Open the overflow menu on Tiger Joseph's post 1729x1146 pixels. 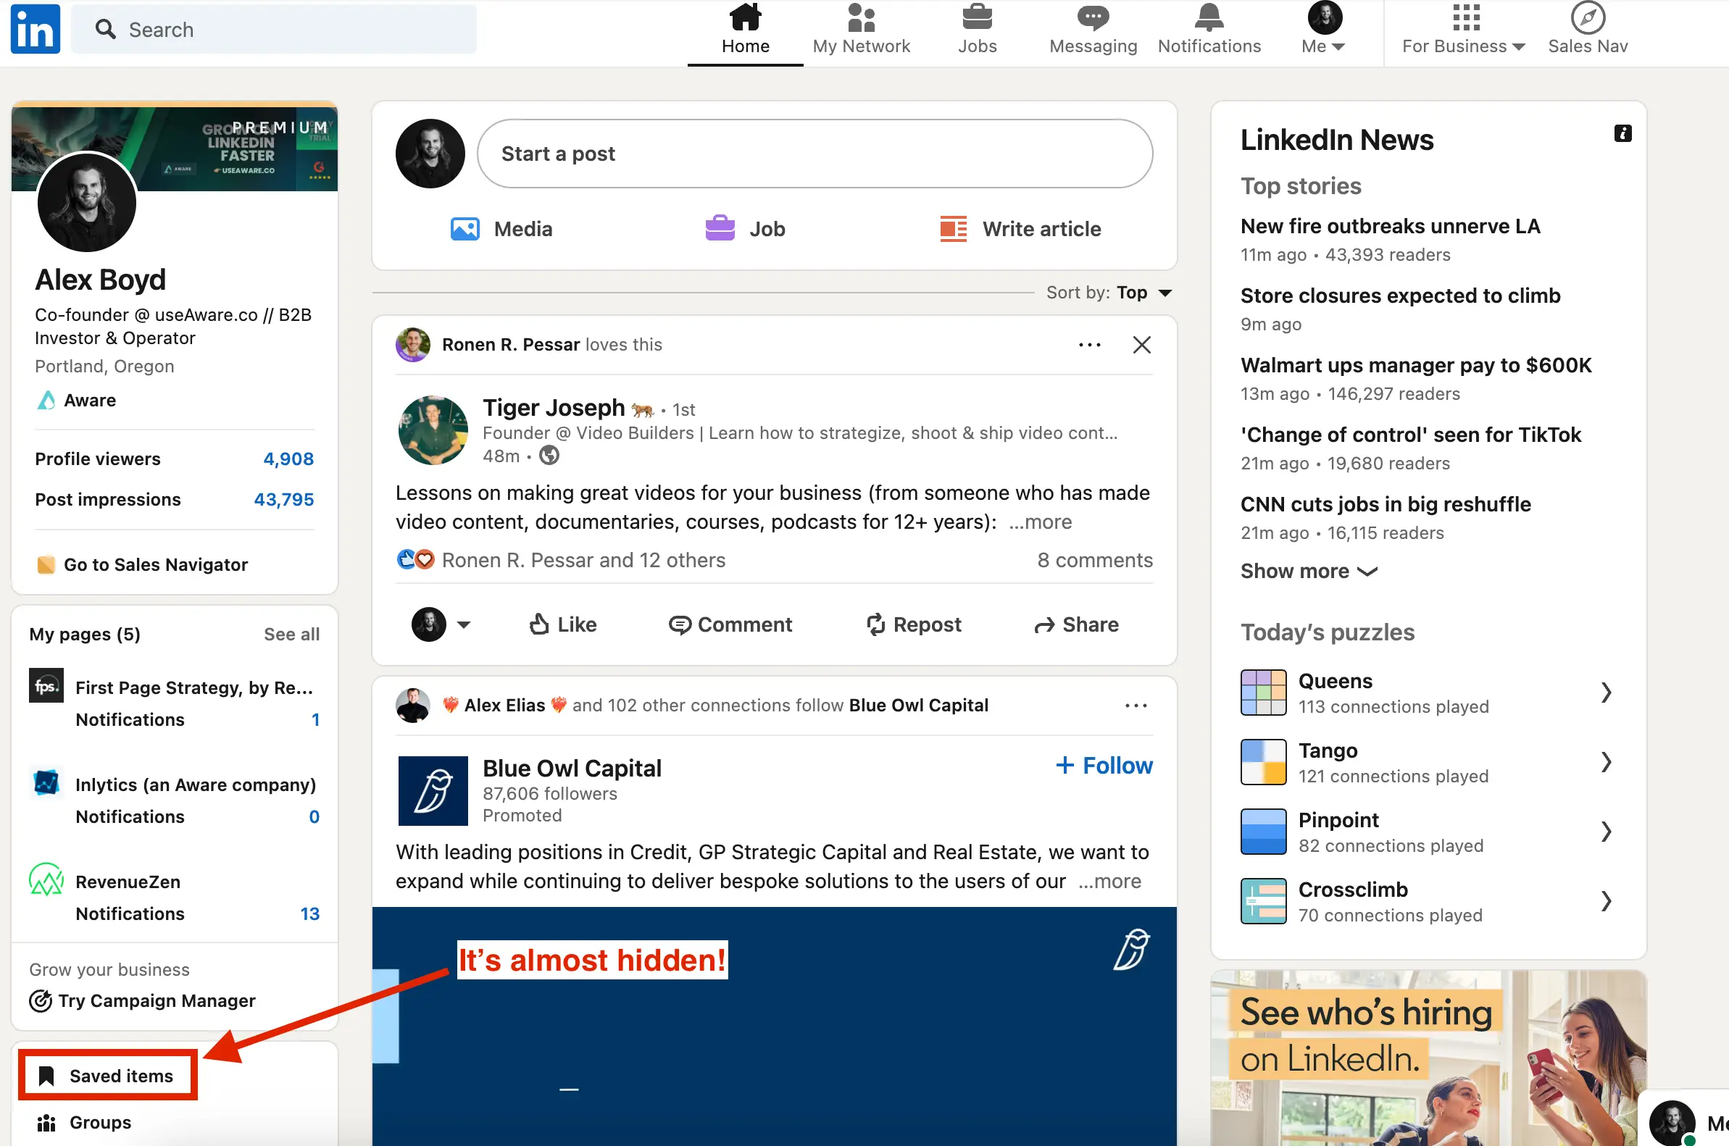1088,344
